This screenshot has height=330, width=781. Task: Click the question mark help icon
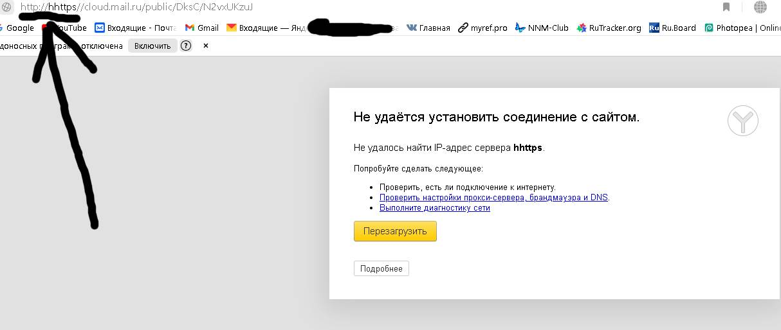[186, 46]
